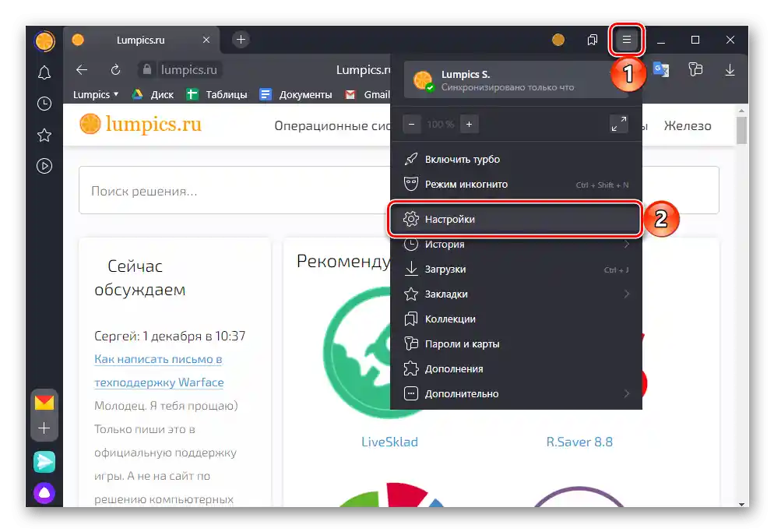Viewport: 774px width, 532px height.
Task: Add a new sidebar app with plus
Action: [x=44, y=428]
